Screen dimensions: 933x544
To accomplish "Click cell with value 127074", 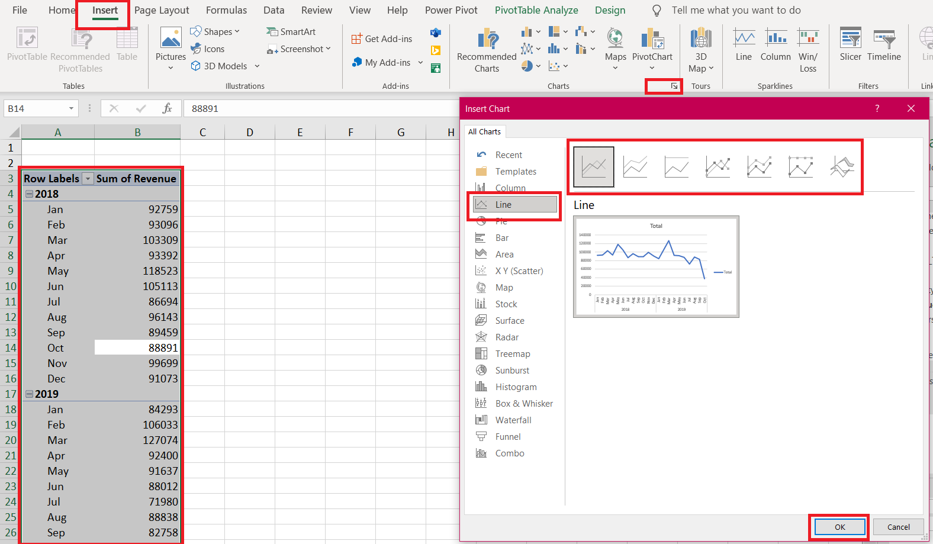I will 137,440.
